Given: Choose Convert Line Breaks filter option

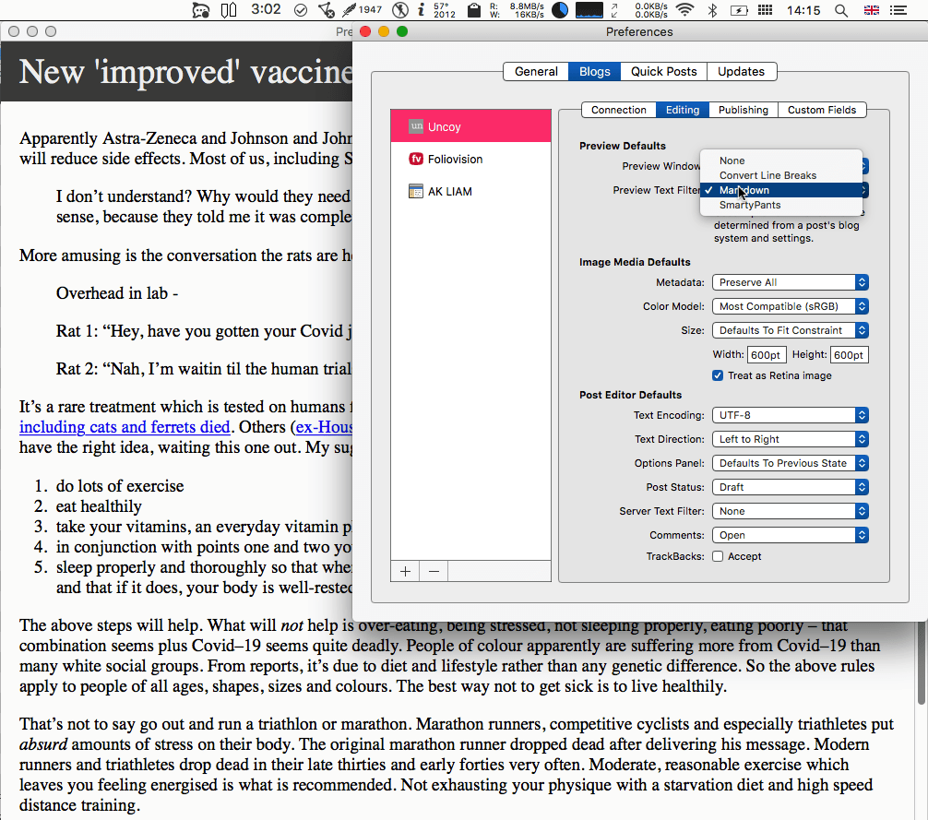Looking at the screenshot, I should pos(781,175).
